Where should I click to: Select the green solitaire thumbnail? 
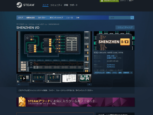(x=84, y=78)
